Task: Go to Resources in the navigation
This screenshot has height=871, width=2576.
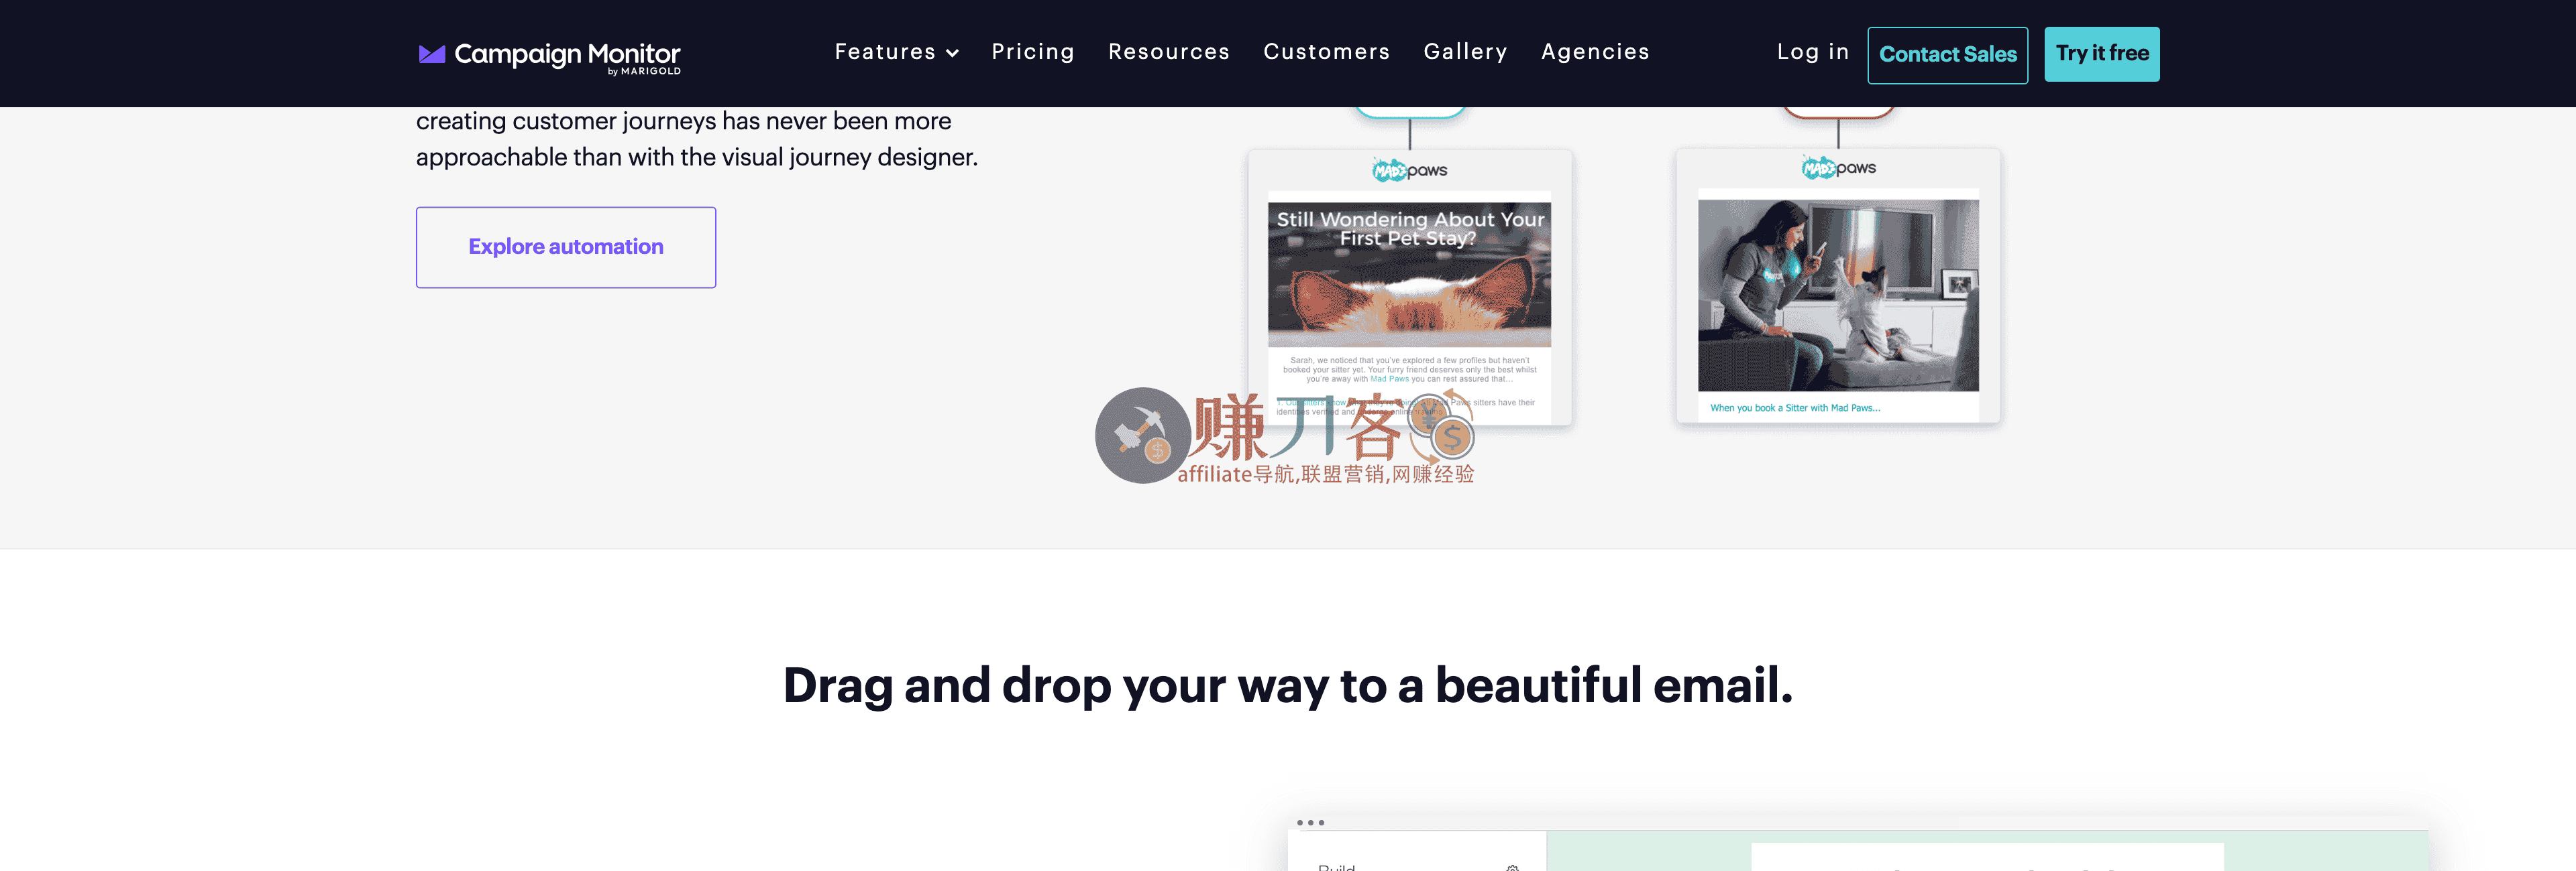Action: pyautogui.click(x=1168, y=52)
